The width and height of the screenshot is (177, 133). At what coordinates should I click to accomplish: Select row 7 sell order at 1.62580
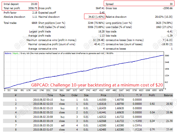88,125
